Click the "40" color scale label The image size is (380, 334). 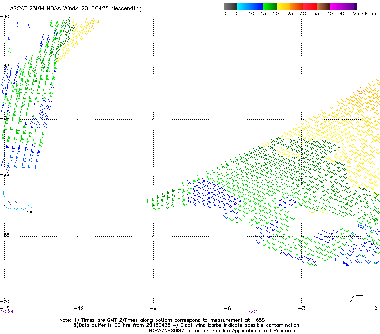330,14
